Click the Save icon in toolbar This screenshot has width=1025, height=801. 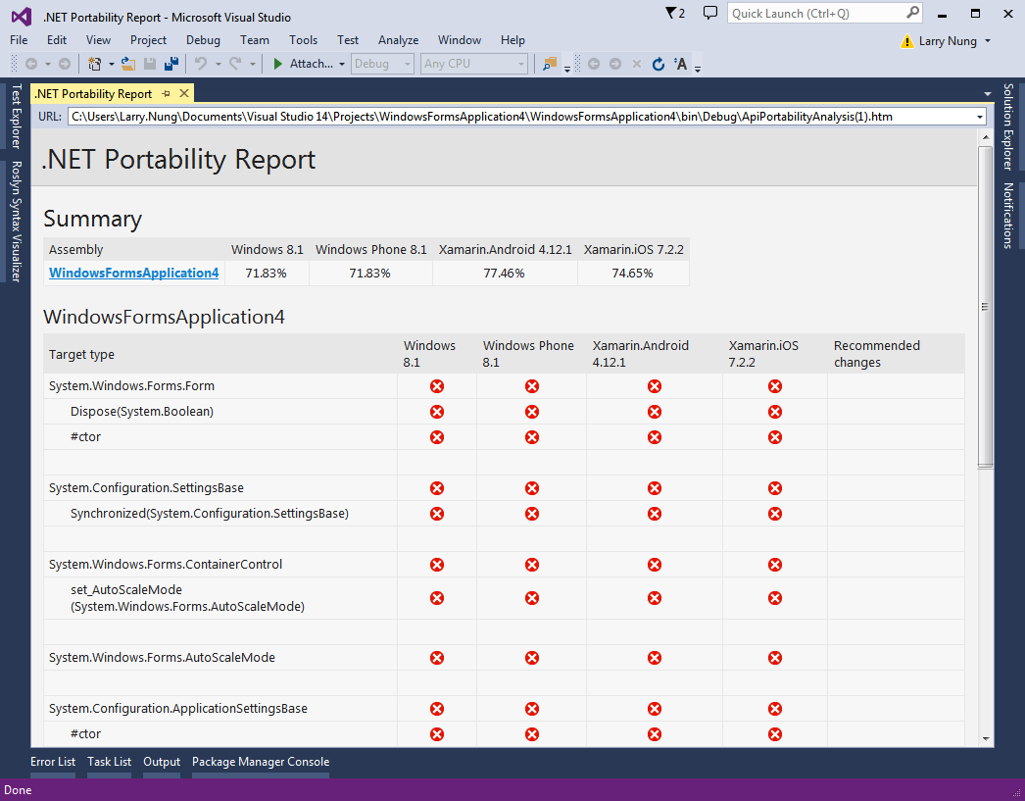(150, 64)
